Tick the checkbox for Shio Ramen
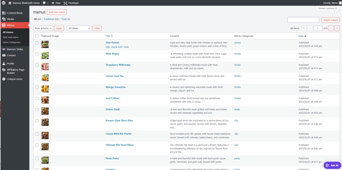Viewport: 342px width, 170px height. tap(37, 43)
